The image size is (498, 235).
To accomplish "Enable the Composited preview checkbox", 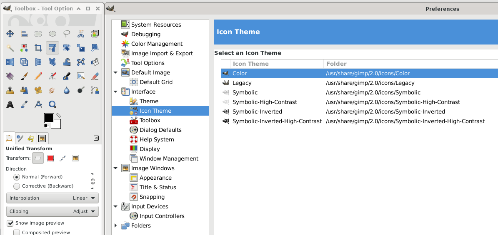I will click(17, 233).
